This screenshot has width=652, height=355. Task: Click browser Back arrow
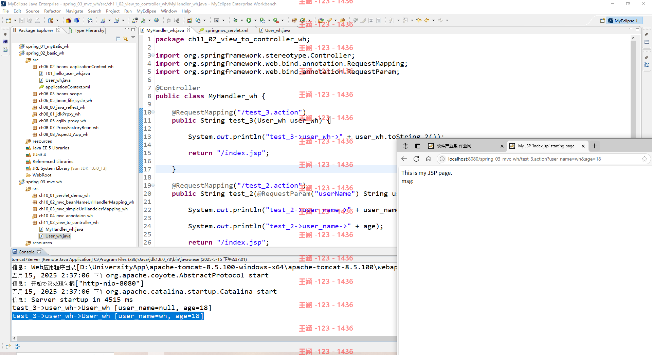click(x=404, y=159)
